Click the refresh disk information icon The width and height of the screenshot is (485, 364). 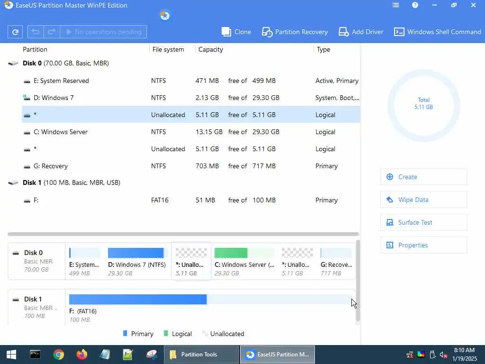tap(15, 32)
